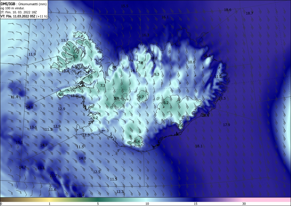Select the 5.7 value label
This screenshot has width=291, height=206.
click(x=76, y=57)
